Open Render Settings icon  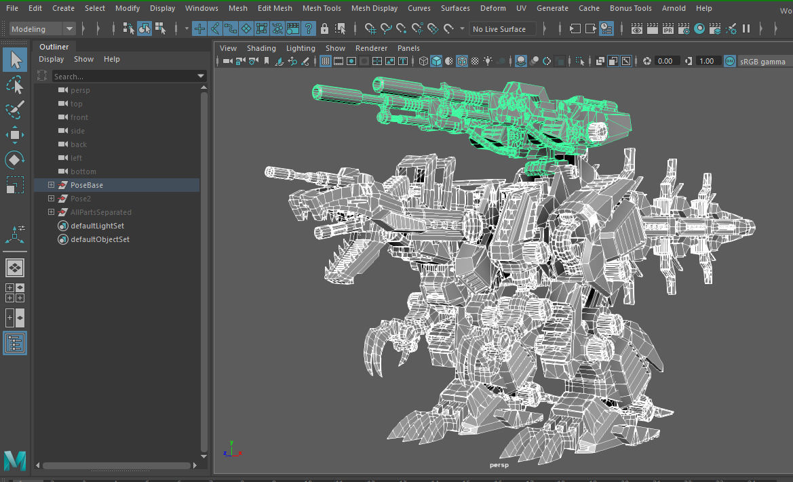tap(684, 28)
